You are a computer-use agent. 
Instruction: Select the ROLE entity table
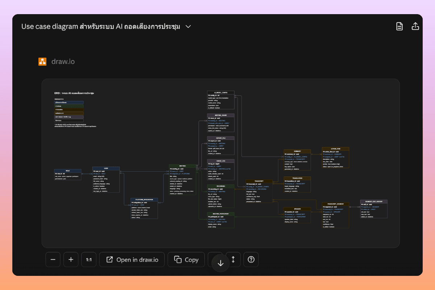point(68,174)
